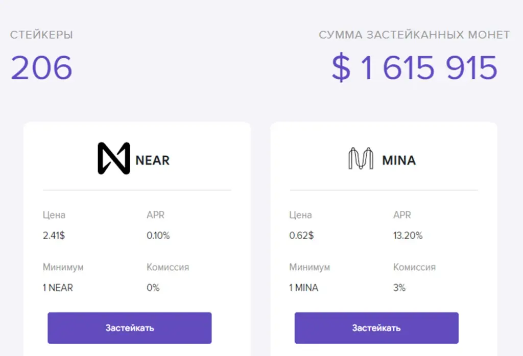Image resolution: width=523 pixels, height=356 pixels.
Task: Stake MINA with the Застейкать button
Action: [376, 328]
